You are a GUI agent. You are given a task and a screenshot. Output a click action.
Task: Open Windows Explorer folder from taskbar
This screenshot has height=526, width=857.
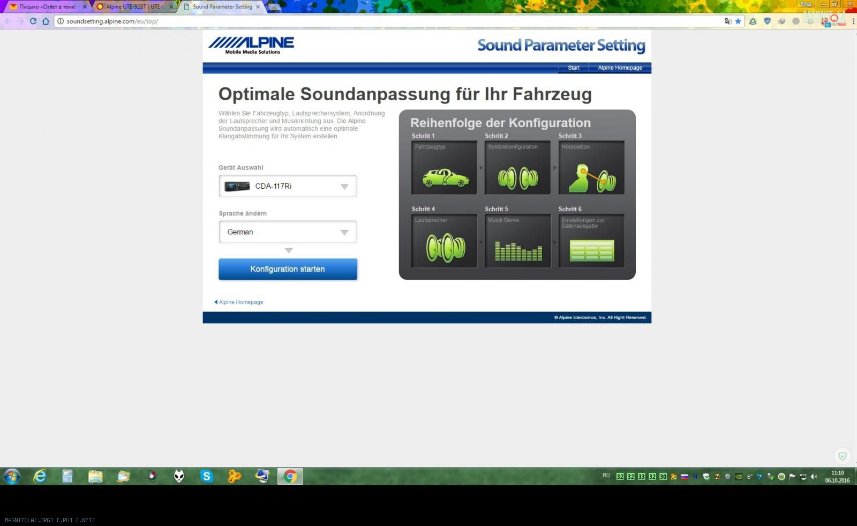pos(95,476)
